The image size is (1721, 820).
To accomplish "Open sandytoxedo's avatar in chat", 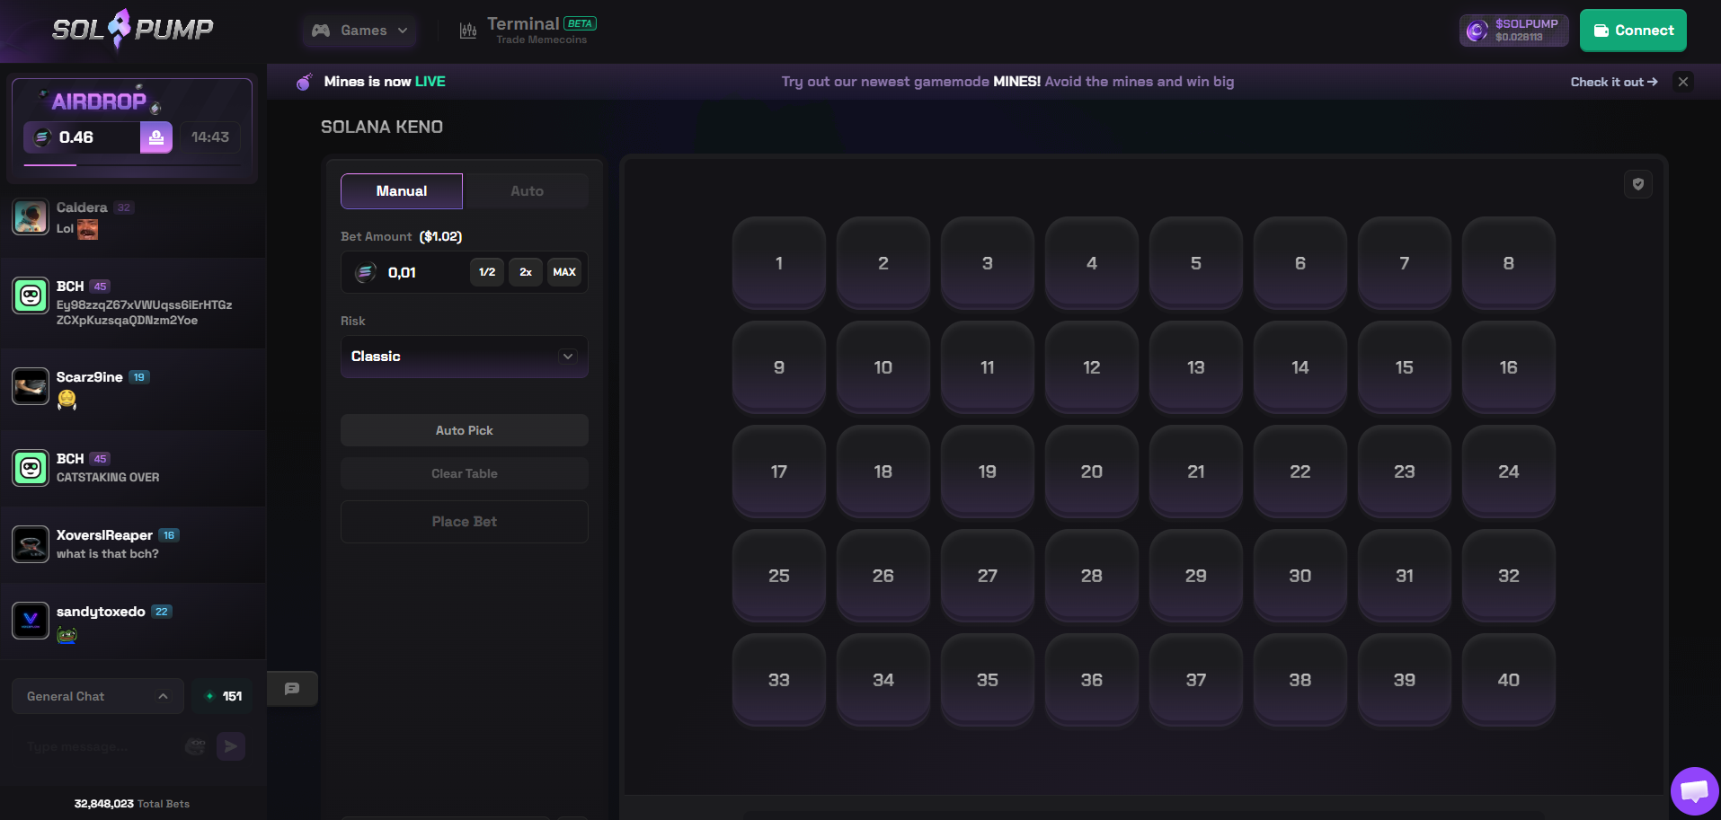I will coord(31,621).
